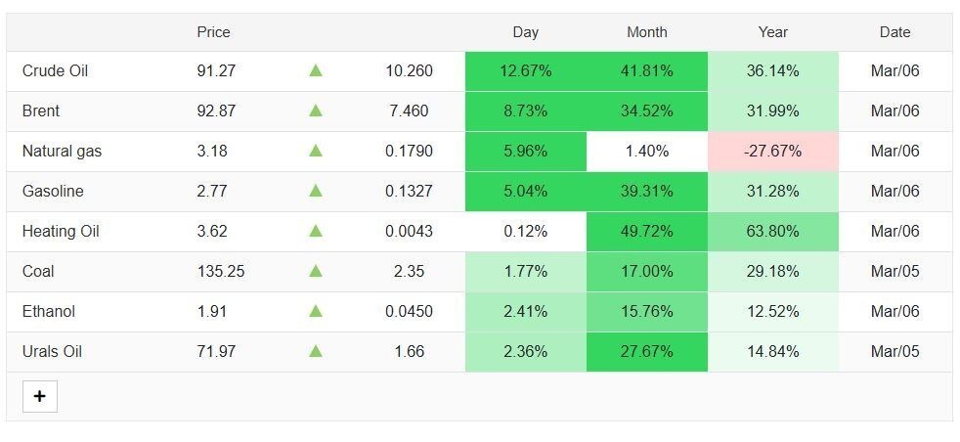The height and width of the screenshot is (442, 960).
Task: Click the Coal row up arrow icon
Action: (x=315, y=271)
